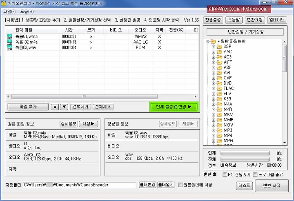Toggle 원본폴더에 저장 checkbox

180,185
